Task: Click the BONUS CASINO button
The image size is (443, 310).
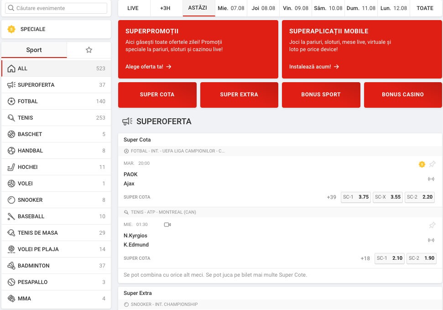Action: [403, 95]
